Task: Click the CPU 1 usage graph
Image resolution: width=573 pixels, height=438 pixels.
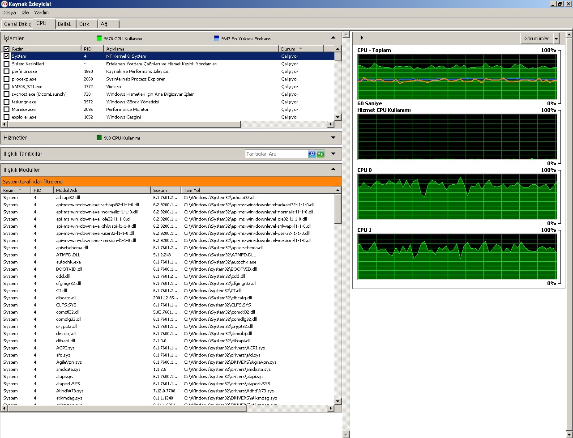Action: click(457, 256)
